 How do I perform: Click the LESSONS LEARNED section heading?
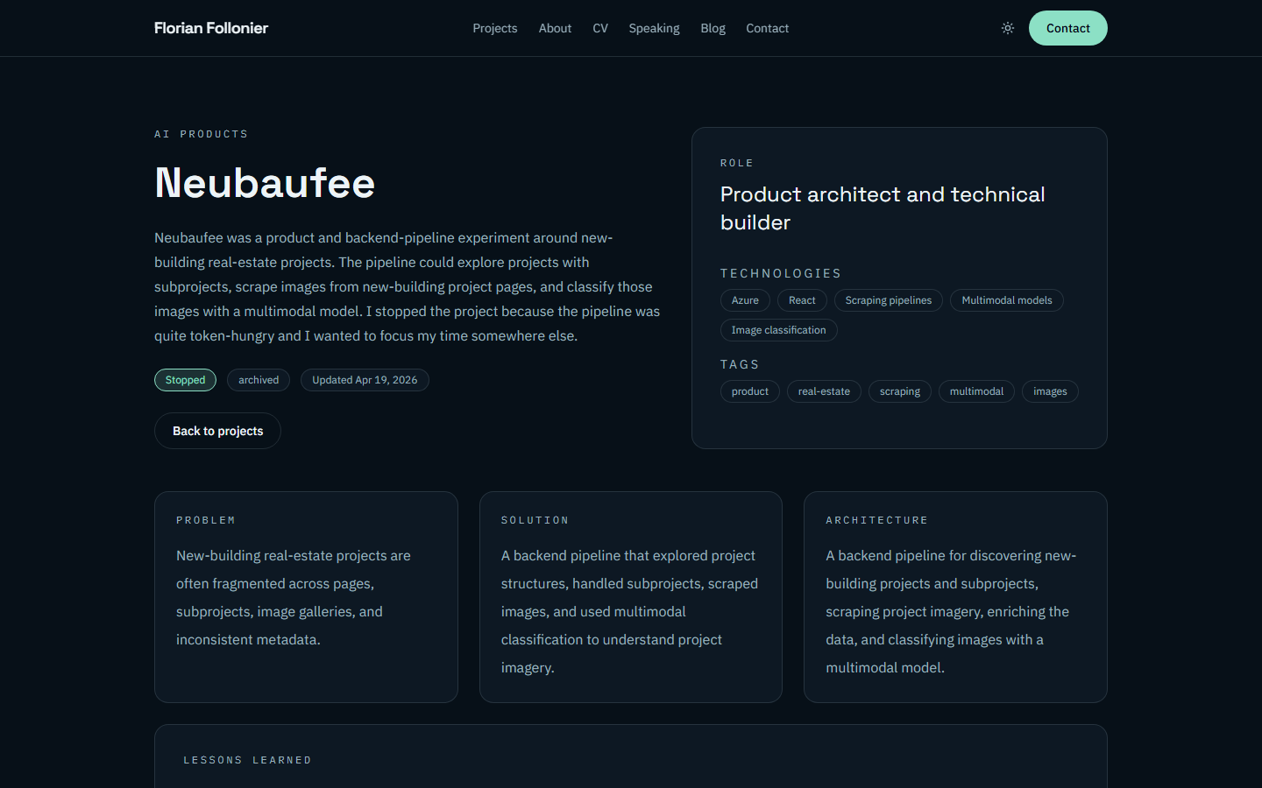pyautogui.click(x=247, y=760)
